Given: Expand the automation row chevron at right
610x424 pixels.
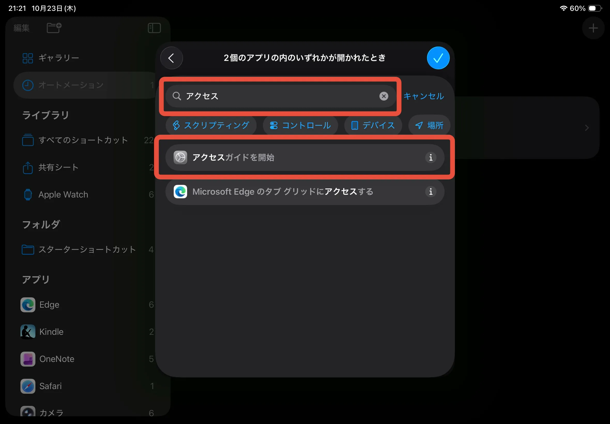Looking at the screenshot, I should pos(587,128).
